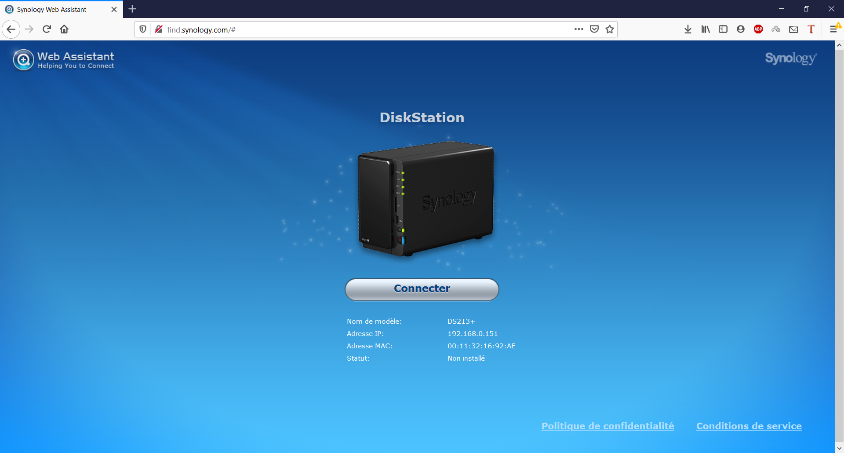Select the Synology Web Assistant tab
Screen dimensions: 844x453
coord(53,9)
